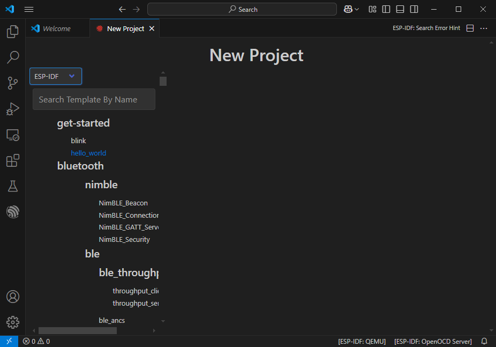Image resolution: width=496 pixels, height=347 pixels.
Task: Open the notifications bell
Action: point(484,341)
